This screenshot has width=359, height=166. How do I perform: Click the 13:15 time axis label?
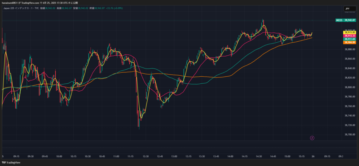click(188, 157)
